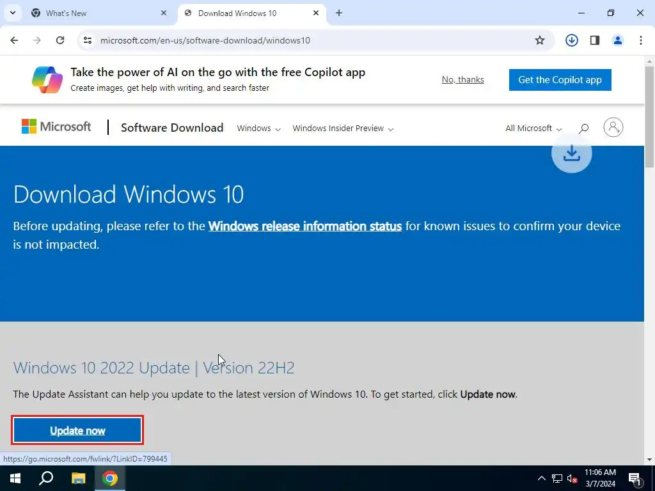Viewport: 655px width, 491px height.
Task: Click Chrome icon in the taskbar
Action: click(110, 478)
